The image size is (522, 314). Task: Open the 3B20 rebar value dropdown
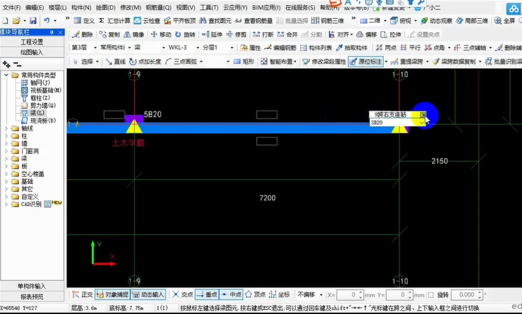coord(422,123)
